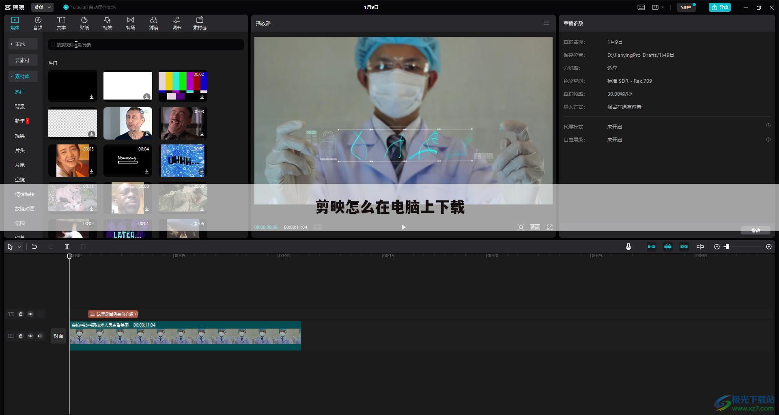Click the VIP membership button

coord(686,7)
